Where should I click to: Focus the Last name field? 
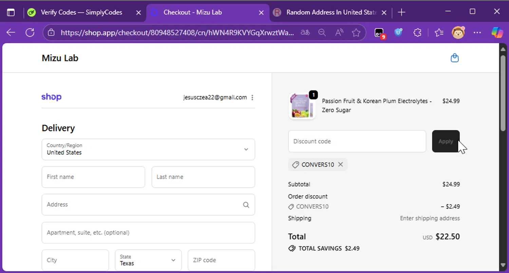click(x=203, y=177)
